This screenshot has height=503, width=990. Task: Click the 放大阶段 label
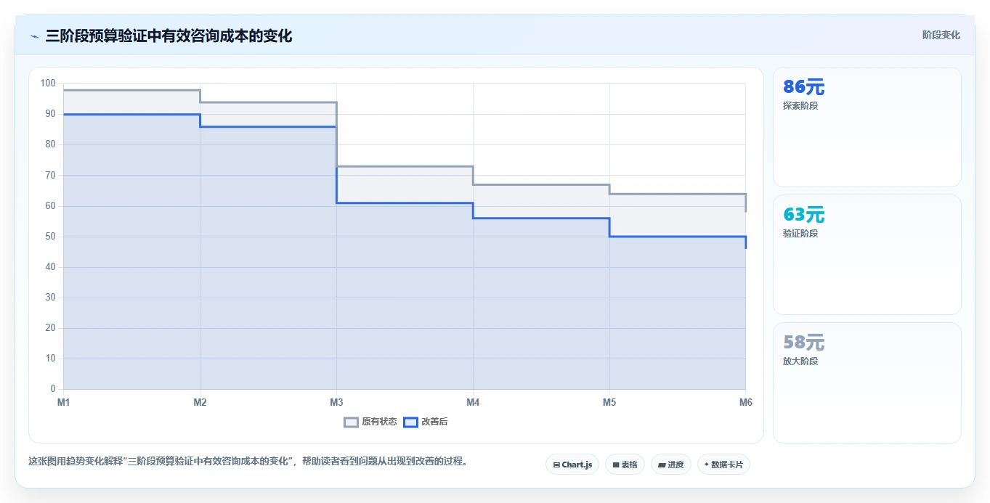(x=800, y=361)
